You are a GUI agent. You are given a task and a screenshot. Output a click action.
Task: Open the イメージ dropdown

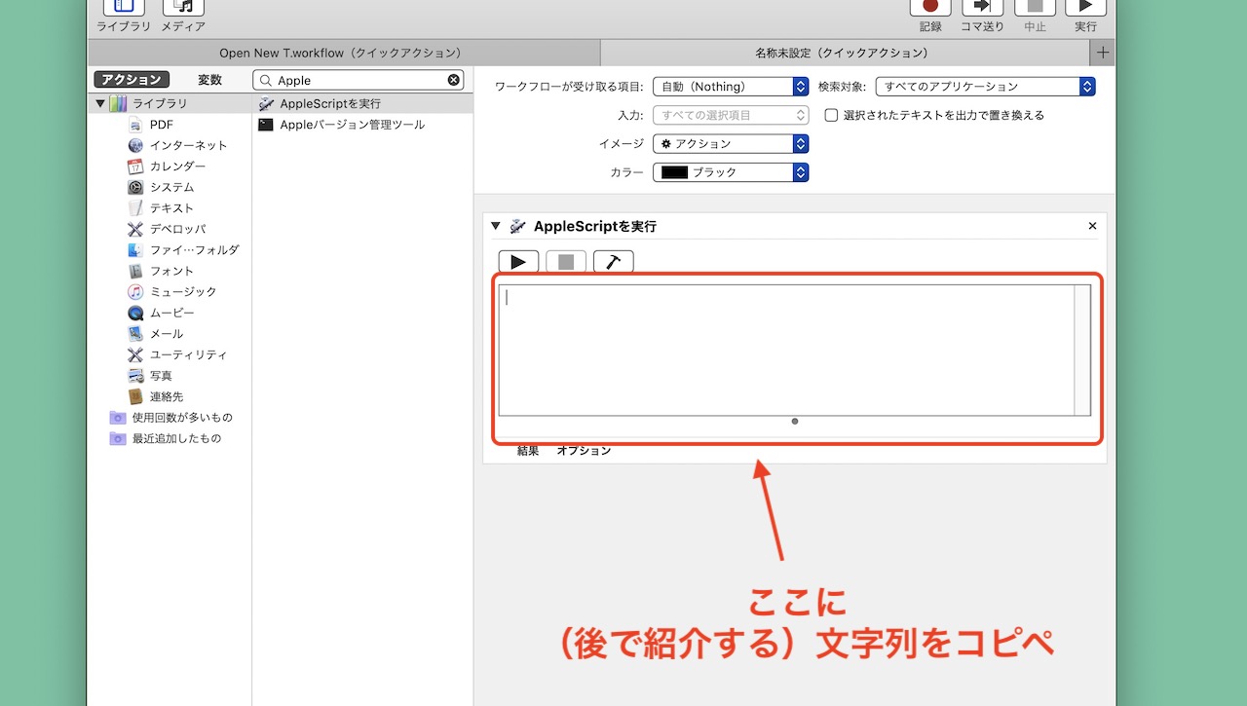tap(731, 143)
